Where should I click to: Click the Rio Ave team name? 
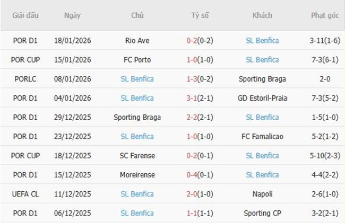pos(137,40)
